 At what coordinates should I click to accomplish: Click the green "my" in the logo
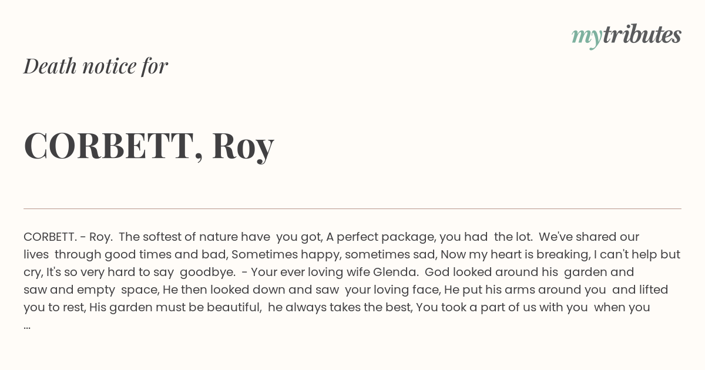click(587, 37)
